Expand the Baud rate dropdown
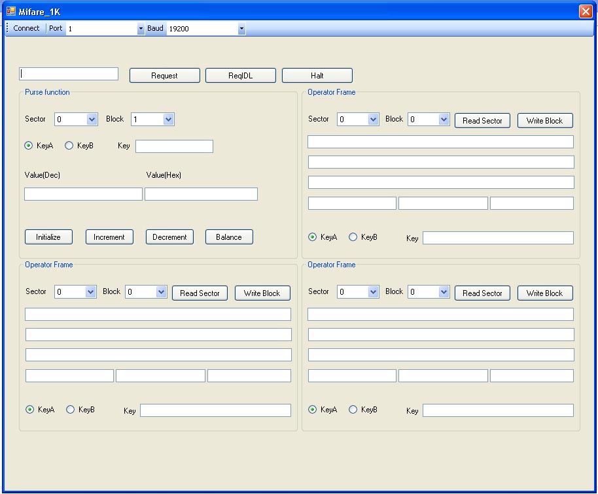This screenshot has width=598, height=494. (241, 29)
